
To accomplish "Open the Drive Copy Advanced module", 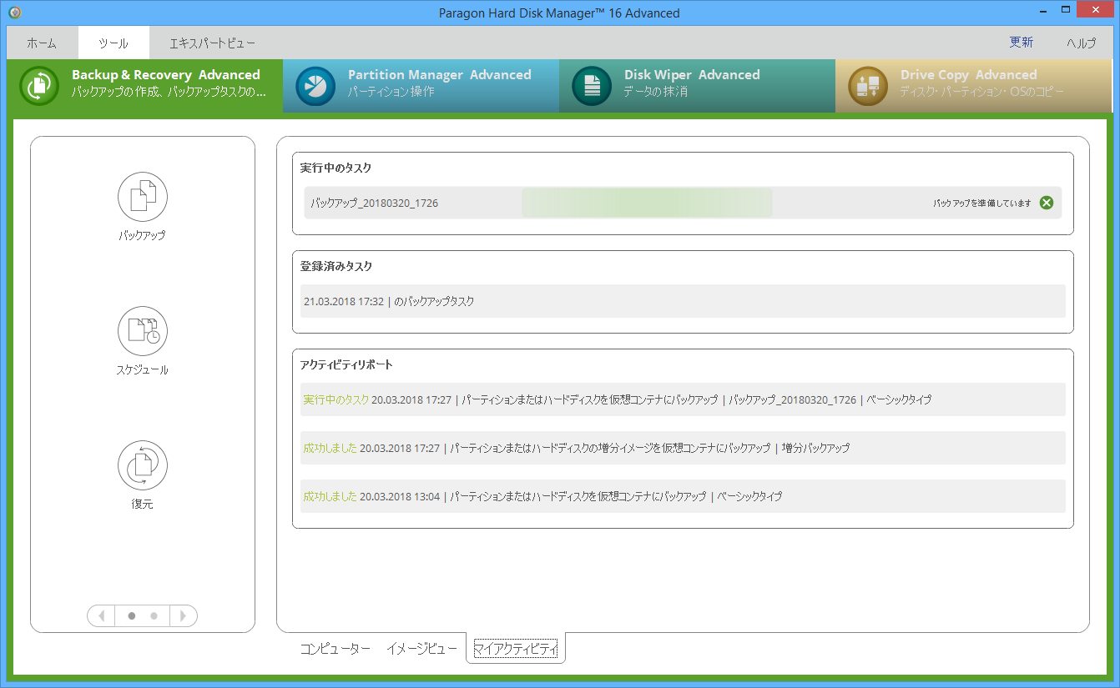I will pos(973,86).
